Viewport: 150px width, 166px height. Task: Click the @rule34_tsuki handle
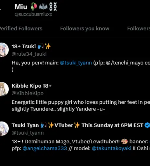(x=29, y=54)
